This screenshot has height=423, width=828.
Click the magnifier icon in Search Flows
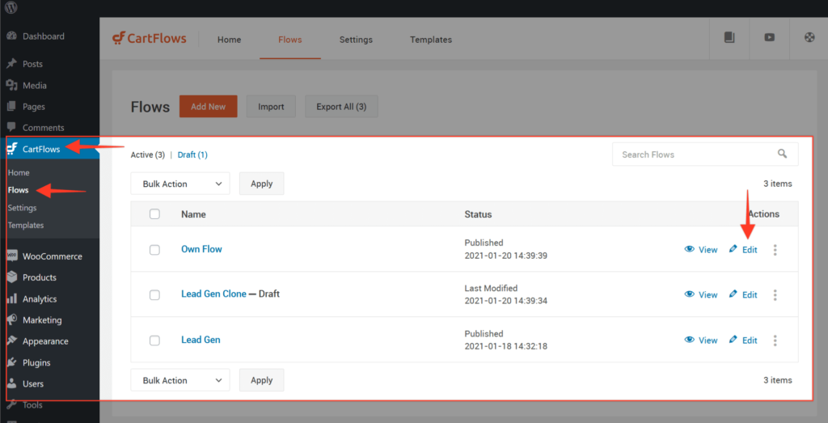[782, 154]
